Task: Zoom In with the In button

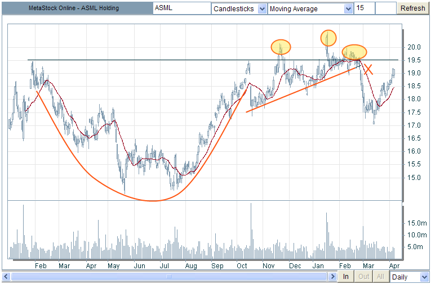Action: coord(345,276)
